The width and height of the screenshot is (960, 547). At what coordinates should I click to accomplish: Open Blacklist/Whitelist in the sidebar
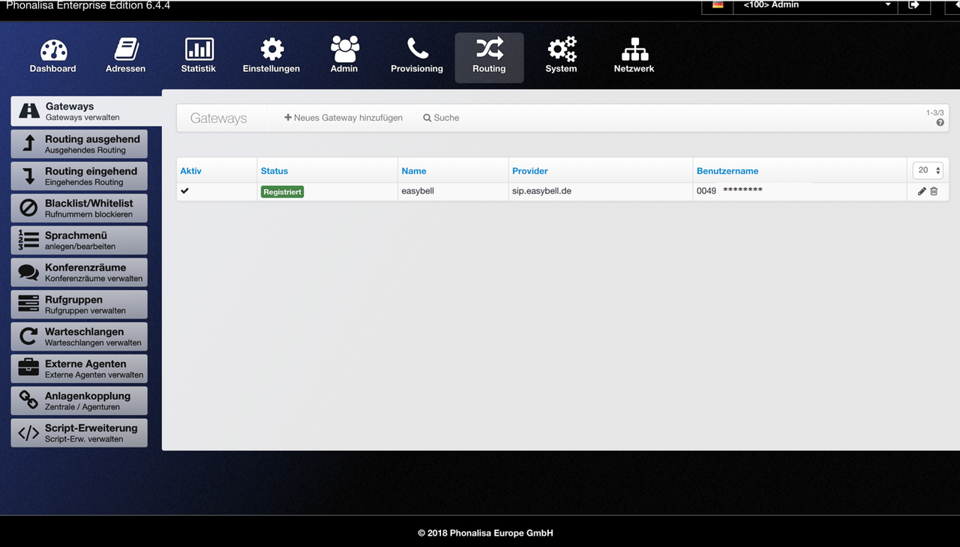pos(79,208)
